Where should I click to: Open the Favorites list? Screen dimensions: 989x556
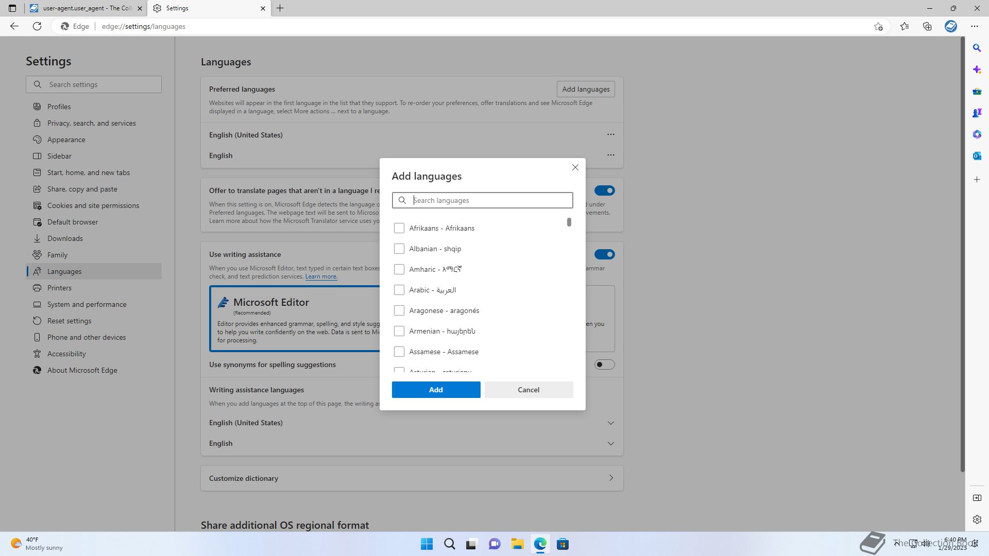905,26
